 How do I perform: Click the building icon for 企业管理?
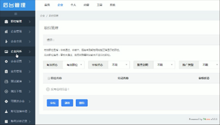[6, 32]
